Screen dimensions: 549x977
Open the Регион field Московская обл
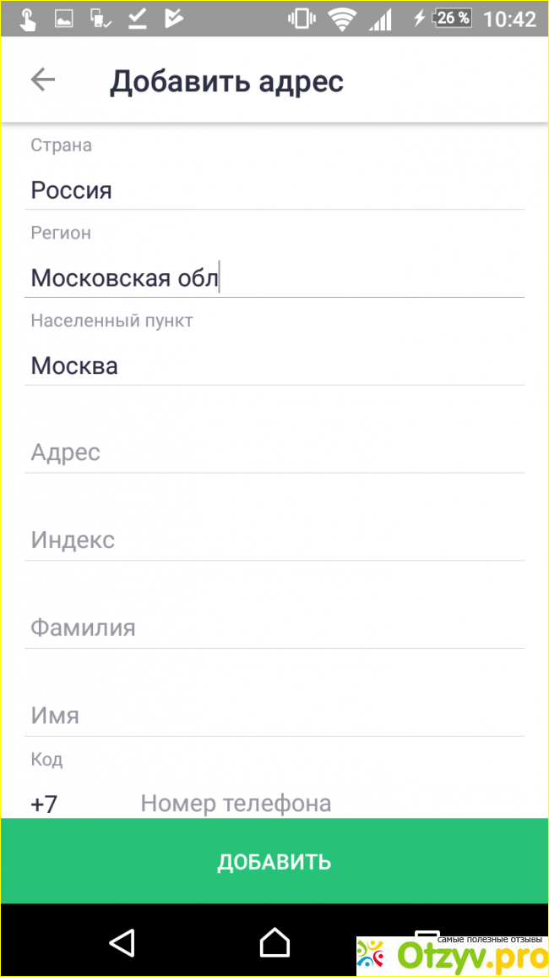[x=274, y=277]
